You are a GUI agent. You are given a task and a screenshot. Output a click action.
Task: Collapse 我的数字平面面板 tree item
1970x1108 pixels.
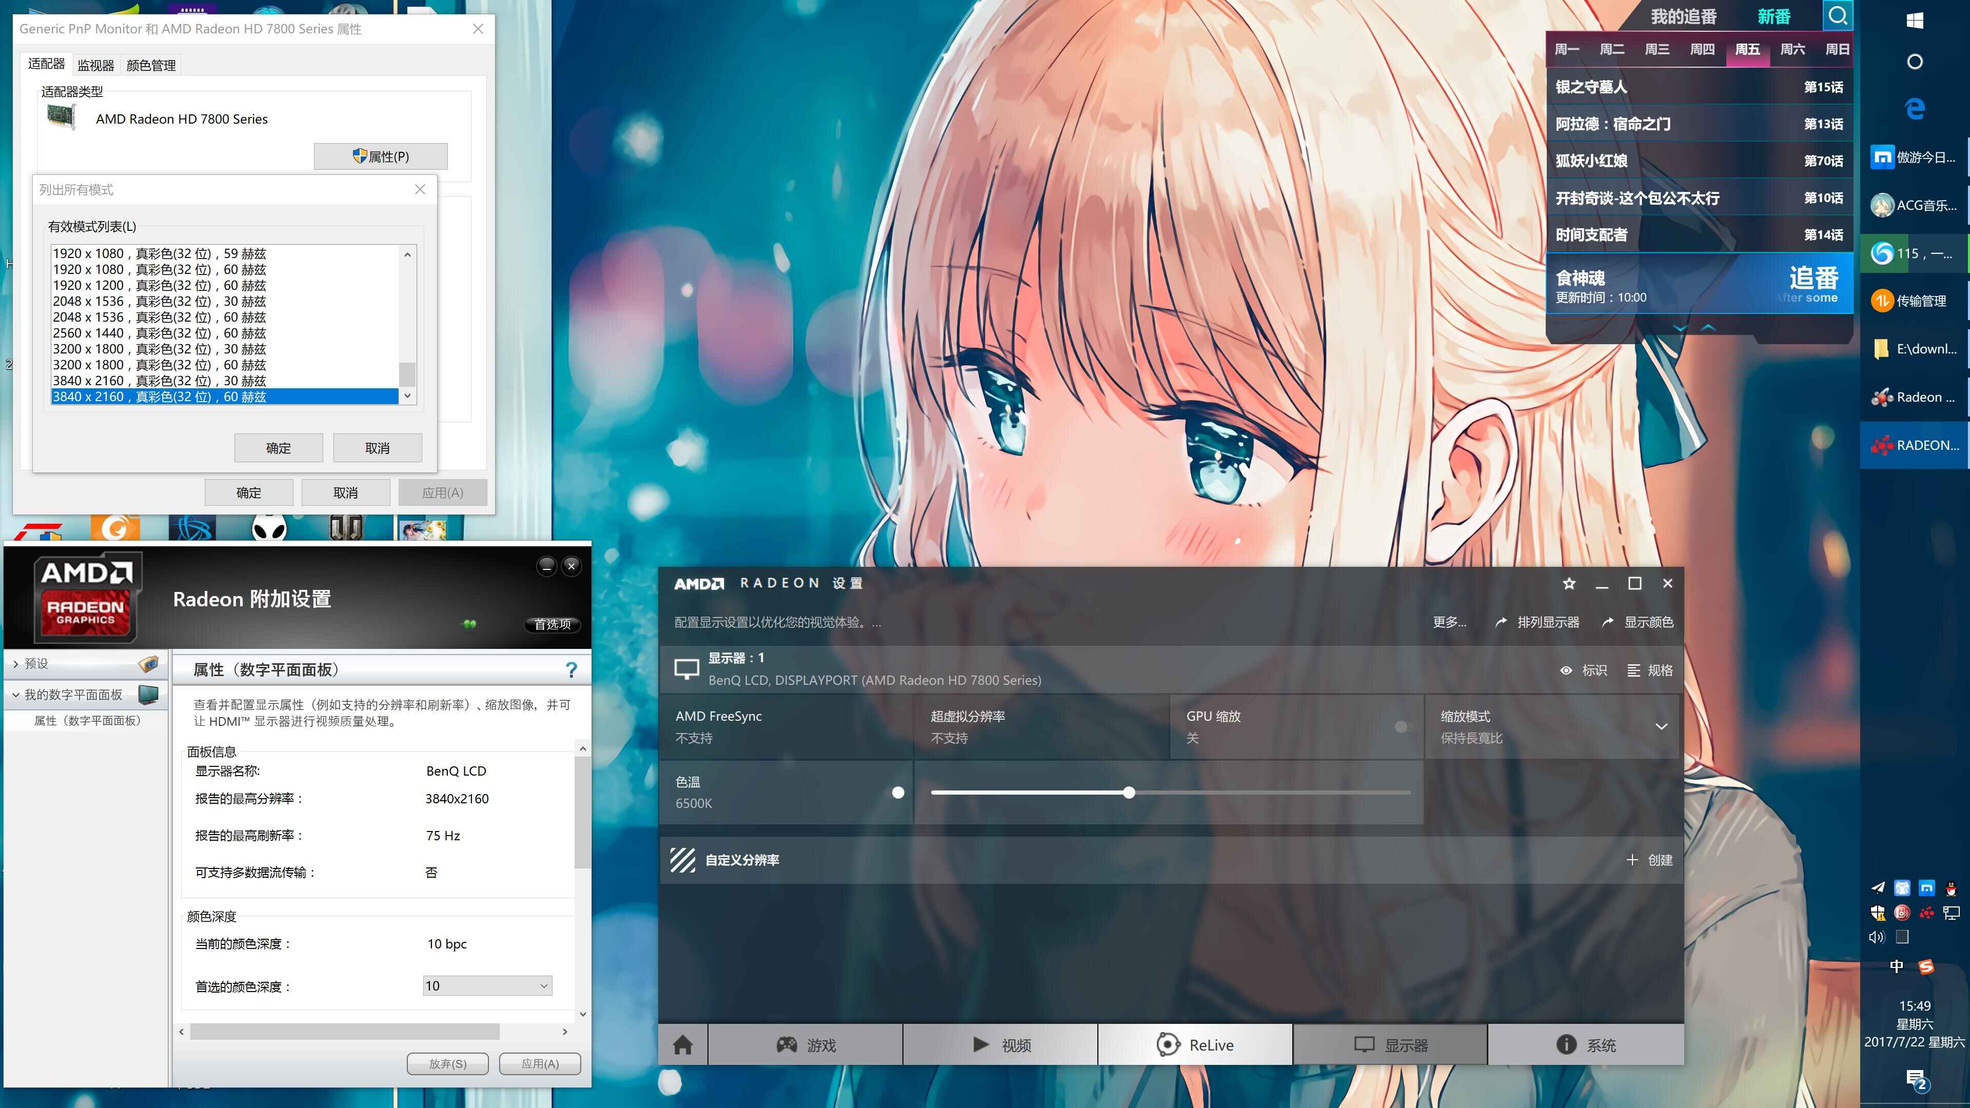point(15,695)
